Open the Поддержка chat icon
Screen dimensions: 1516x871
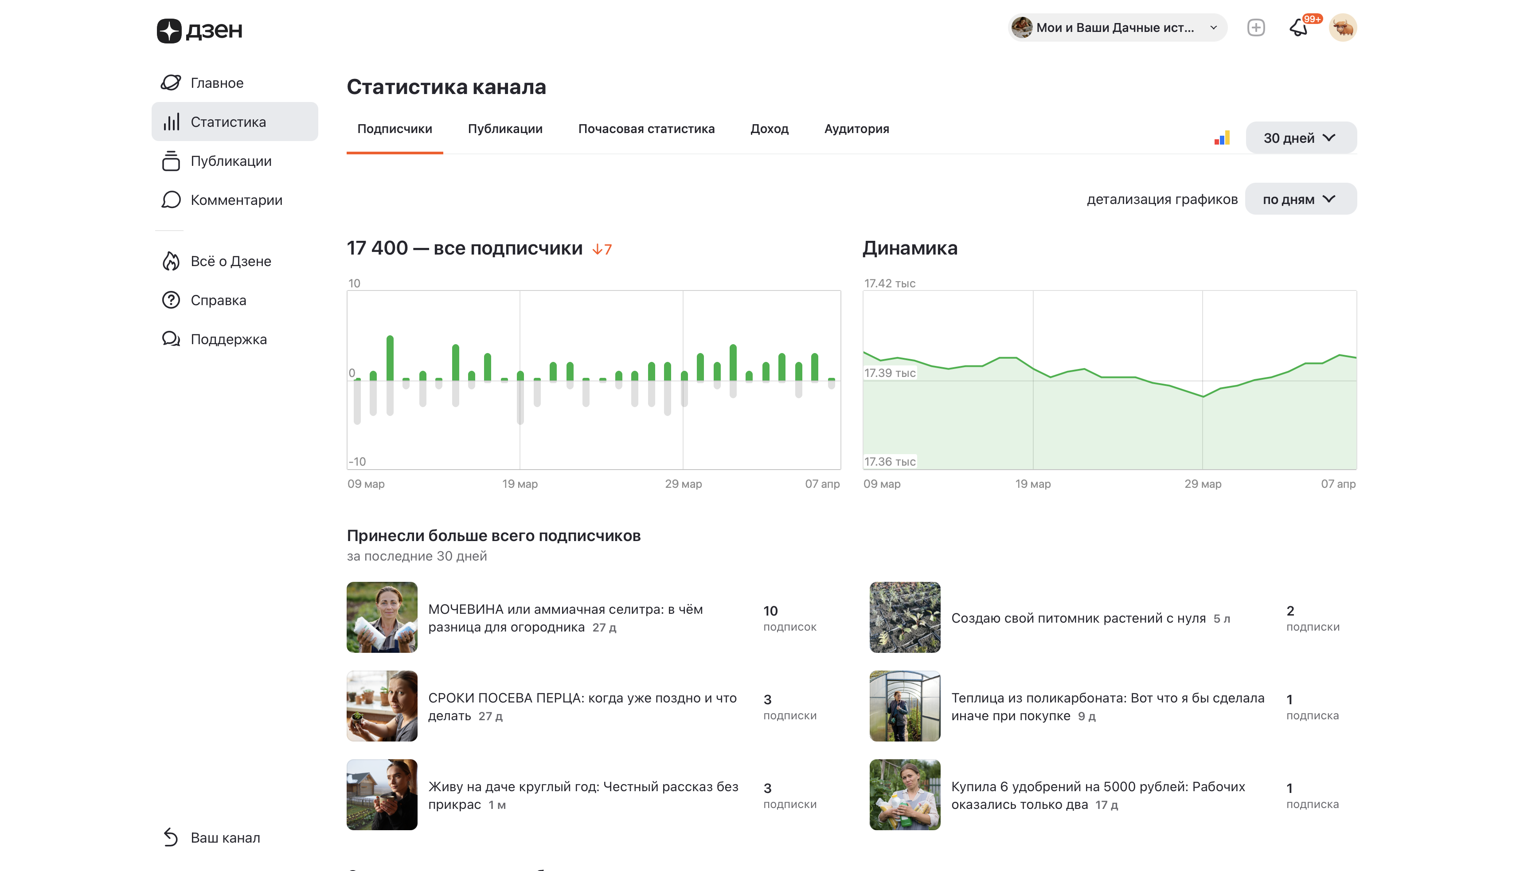pos(171,339)
